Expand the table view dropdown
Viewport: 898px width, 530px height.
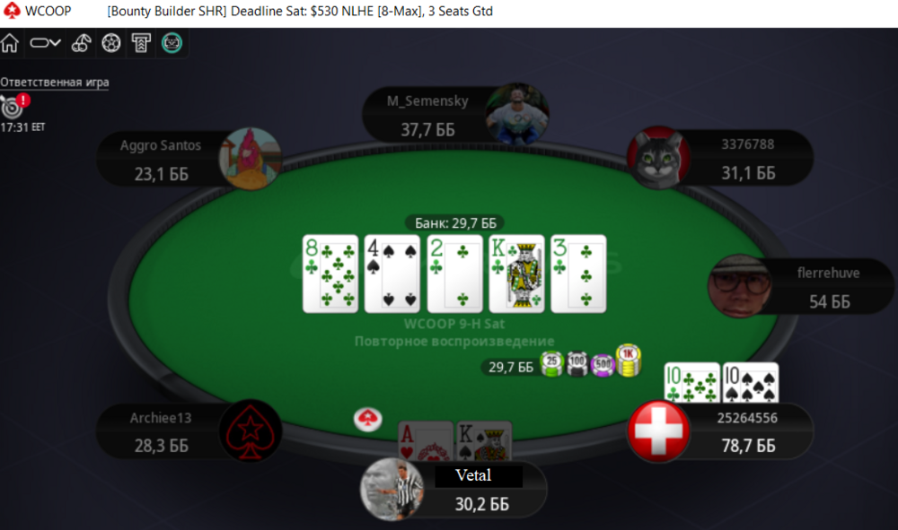45,43
